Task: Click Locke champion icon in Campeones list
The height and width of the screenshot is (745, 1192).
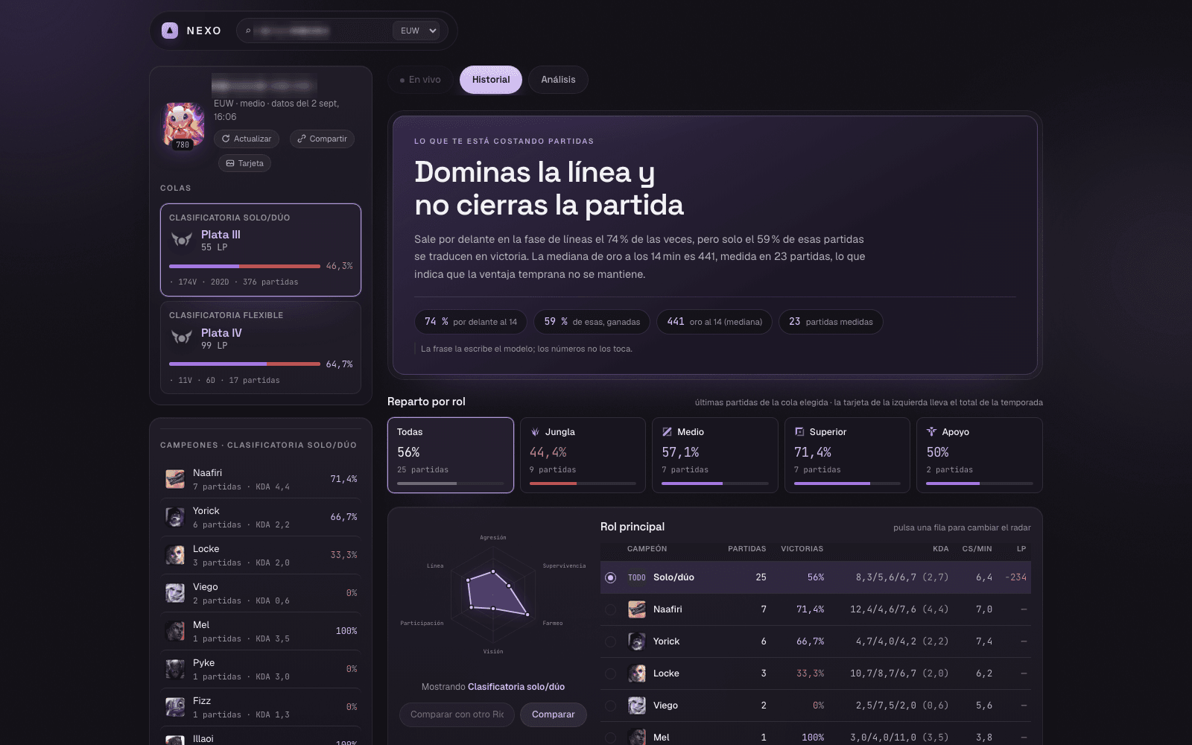Action: click(175, 555)
